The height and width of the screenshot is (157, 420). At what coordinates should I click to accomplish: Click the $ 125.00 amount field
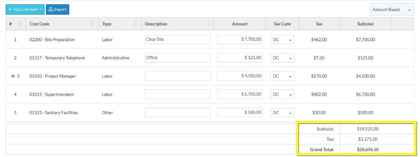(240, 57)
